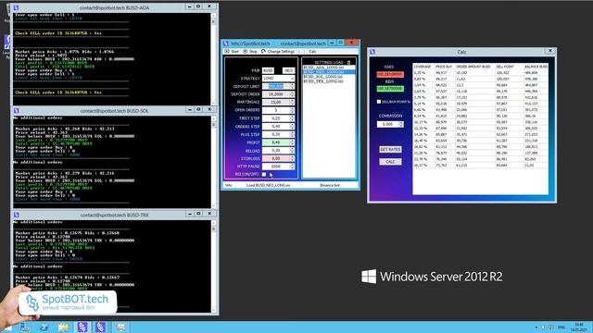Click the SELL POINT column header

[x=505, y=67]
